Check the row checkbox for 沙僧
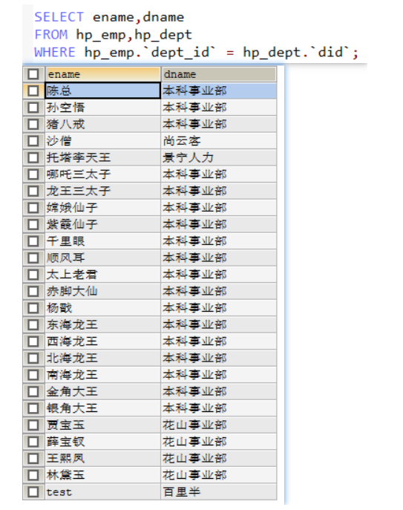This screenshot has height=510, width=403. click(33, 141)
